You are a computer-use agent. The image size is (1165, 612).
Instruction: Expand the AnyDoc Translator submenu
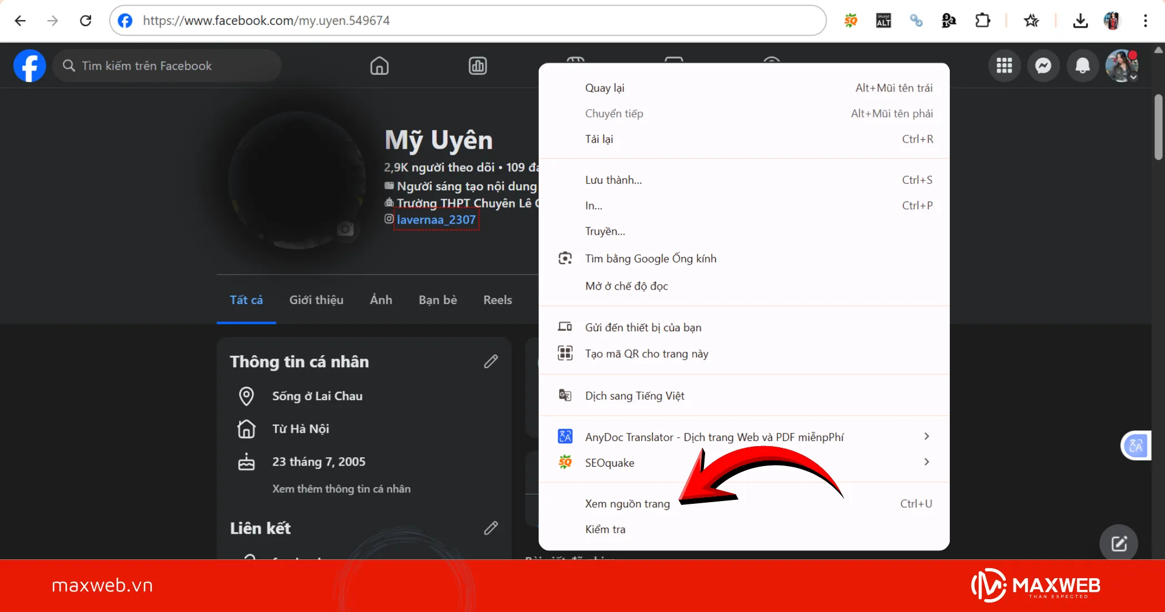[926, 437]
